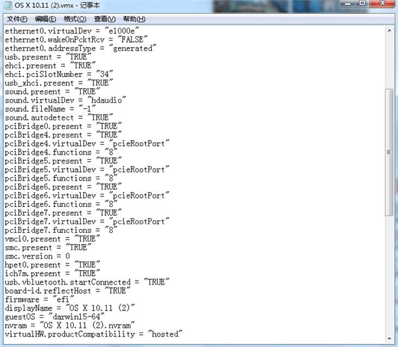
Task: Maximize the Notepad window
Action: tap(362, 3)
